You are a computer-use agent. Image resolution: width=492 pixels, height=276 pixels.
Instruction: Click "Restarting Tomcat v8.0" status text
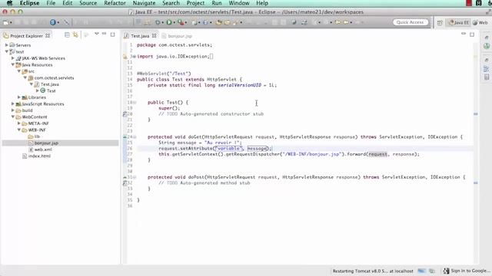point(372,271)
